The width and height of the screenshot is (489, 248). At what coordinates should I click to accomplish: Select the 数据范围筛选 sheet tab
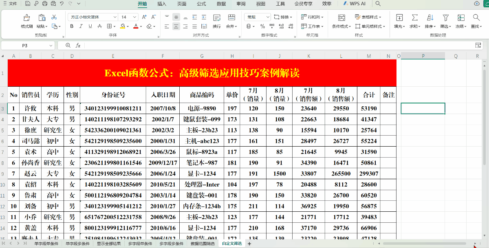(x=203, y=244)
